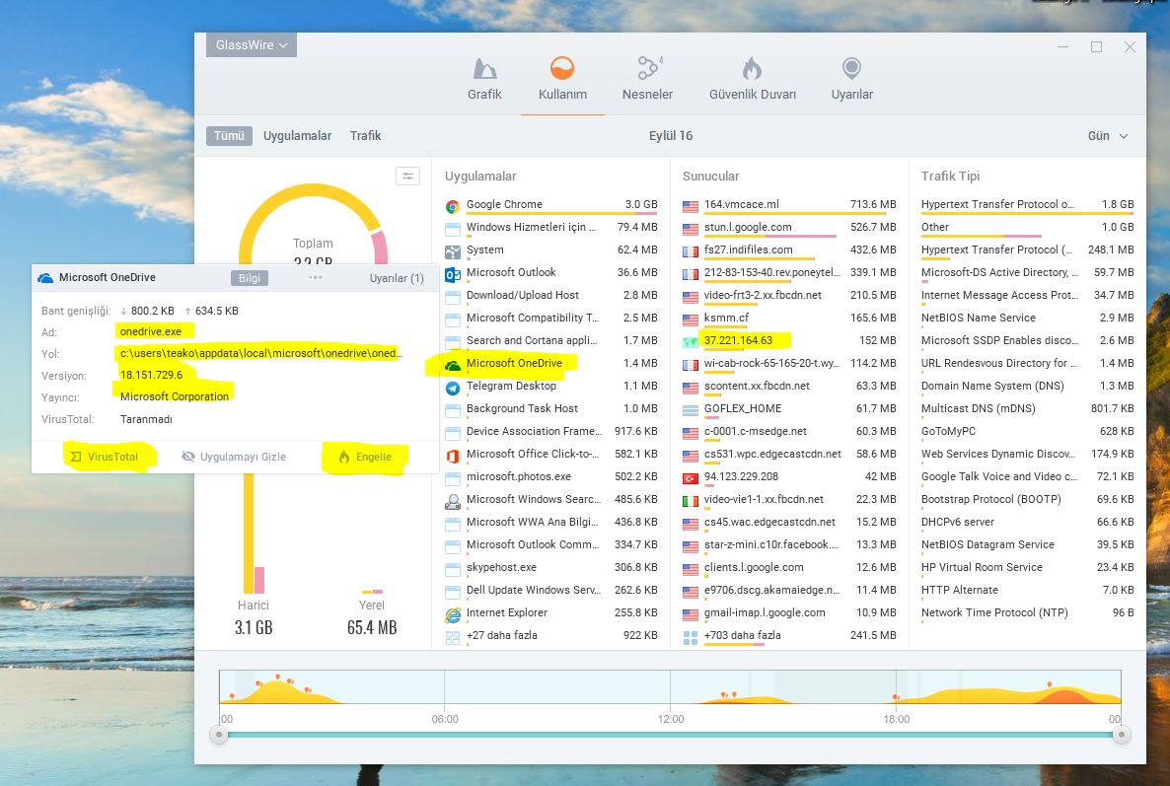
Task: Click the +27 daha fazla grid icon
Action: point(452,638)
